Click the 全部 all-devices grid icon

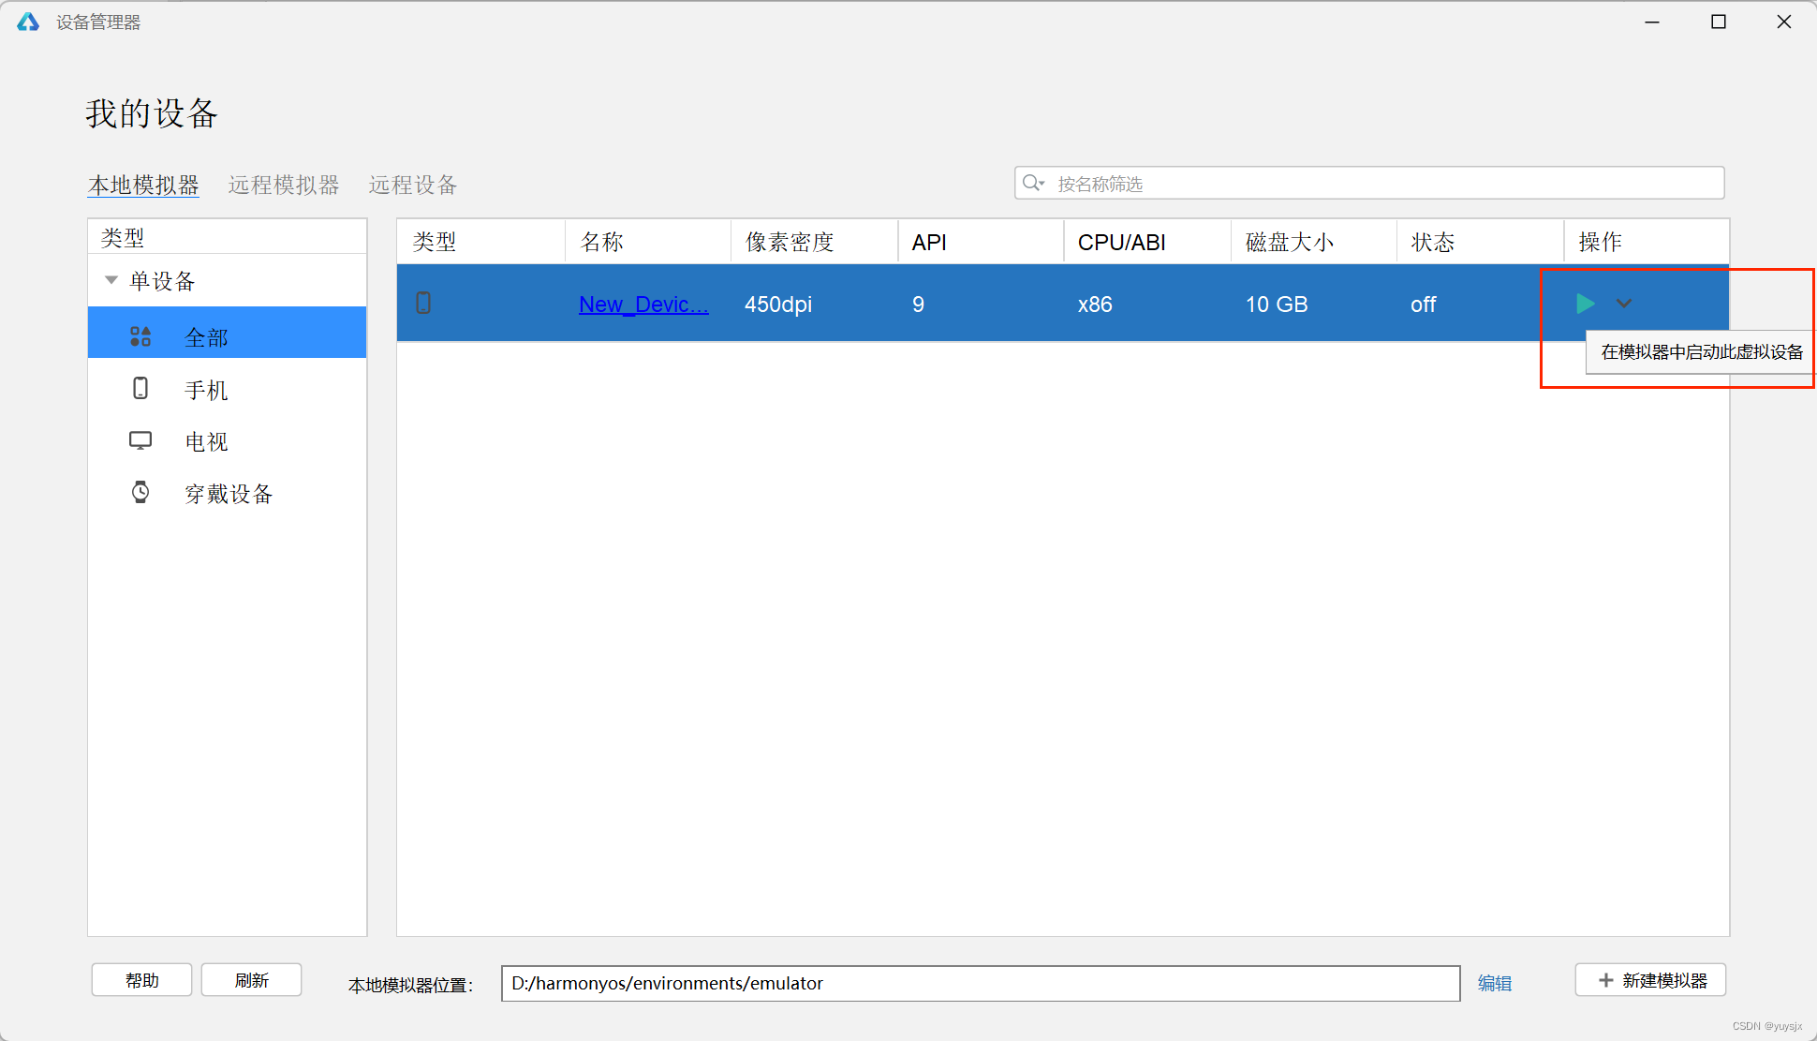coord(140,335)
